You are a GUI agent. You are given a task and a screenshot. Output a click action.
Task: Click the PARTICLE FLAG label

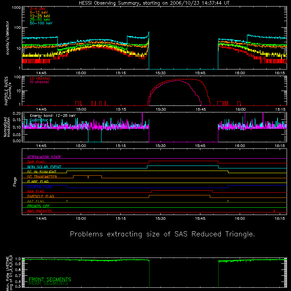click(x=41, y=196)
